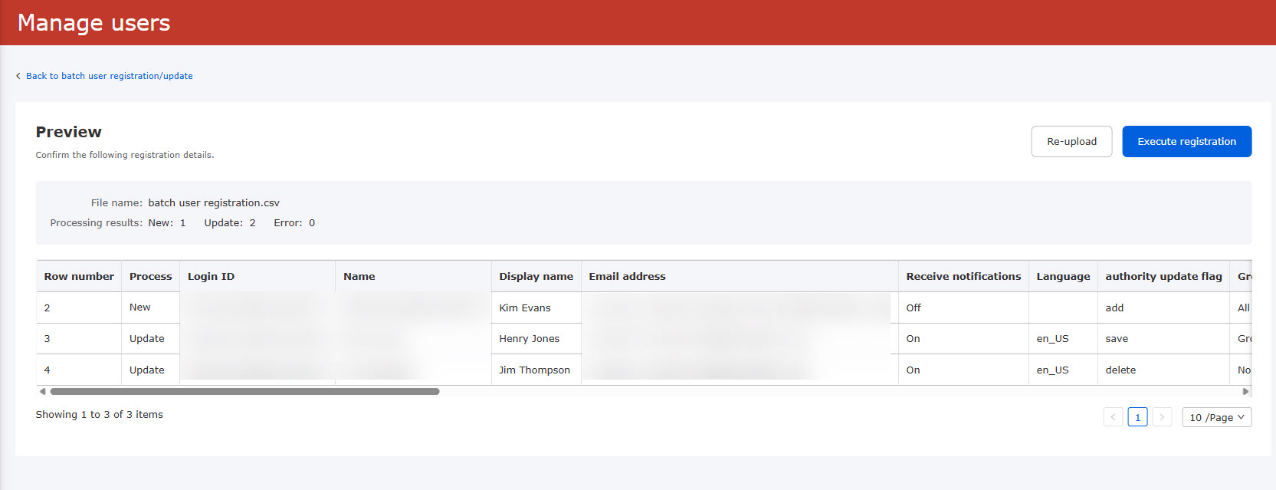The width and height of the screenshot is (1276, 490).
Task: Click the Email address column header
Action: [627, 276]
